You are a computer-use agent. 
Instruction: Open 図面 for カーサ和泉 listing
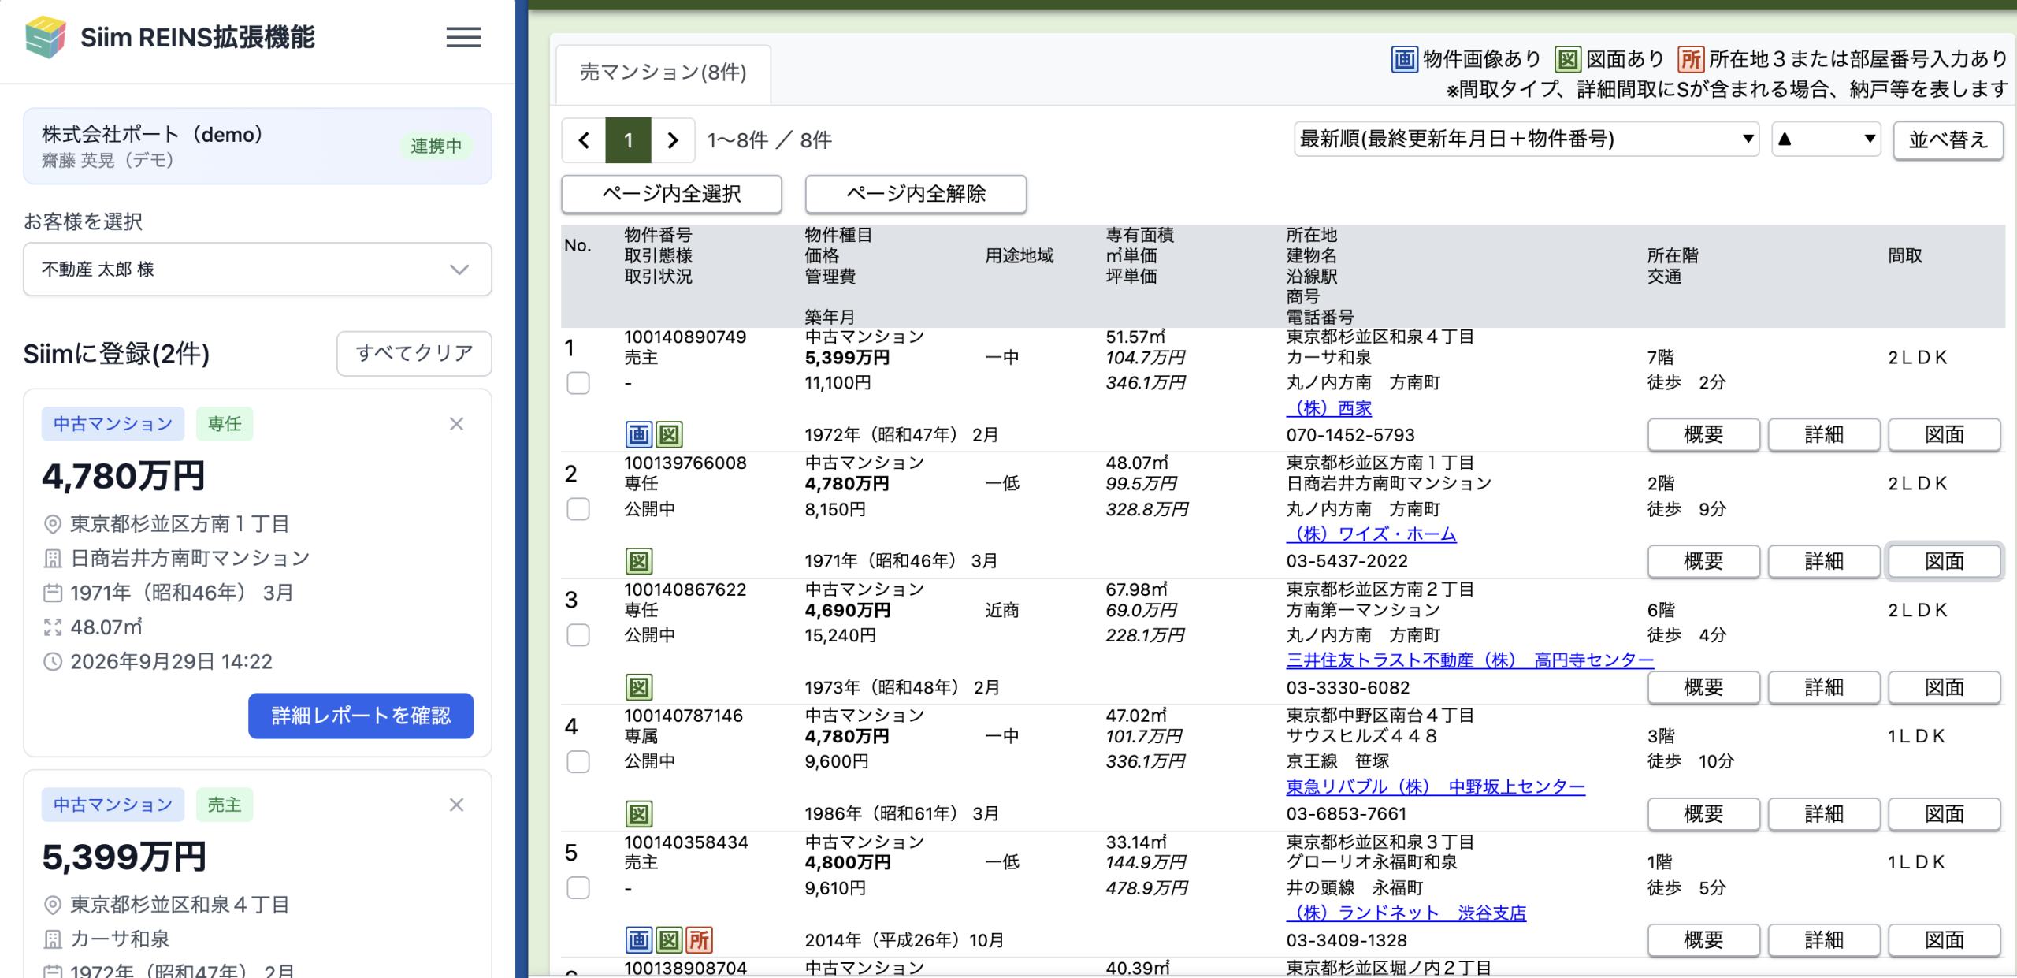tap(1945, 435)
